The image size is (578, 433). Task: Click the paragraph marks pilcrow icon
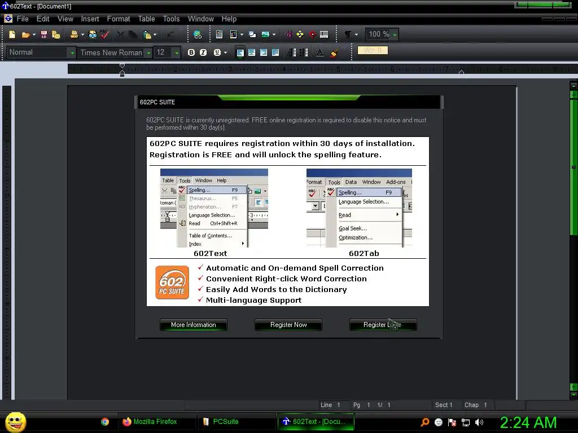(348, 34)
